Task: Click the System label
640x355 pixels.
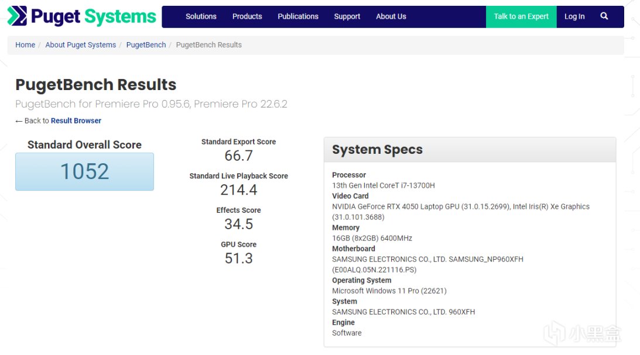Action: (x=344, y=302)
